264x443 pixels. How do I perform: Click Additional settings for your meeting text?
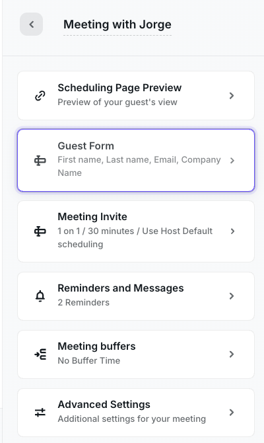[132, 419]
